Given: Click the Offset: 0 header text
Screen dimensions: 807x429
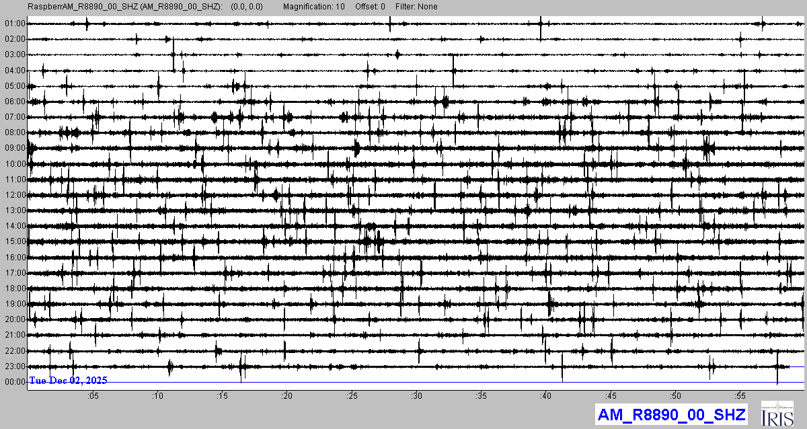Looking at the screenshot, I should point(371,7).
